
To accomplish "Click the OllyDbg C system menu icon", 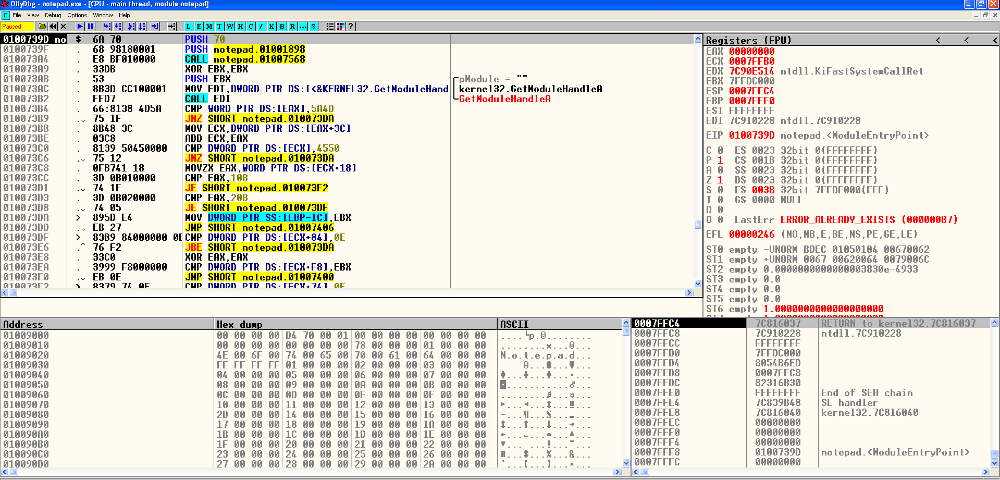I will (x=5, y=15).
